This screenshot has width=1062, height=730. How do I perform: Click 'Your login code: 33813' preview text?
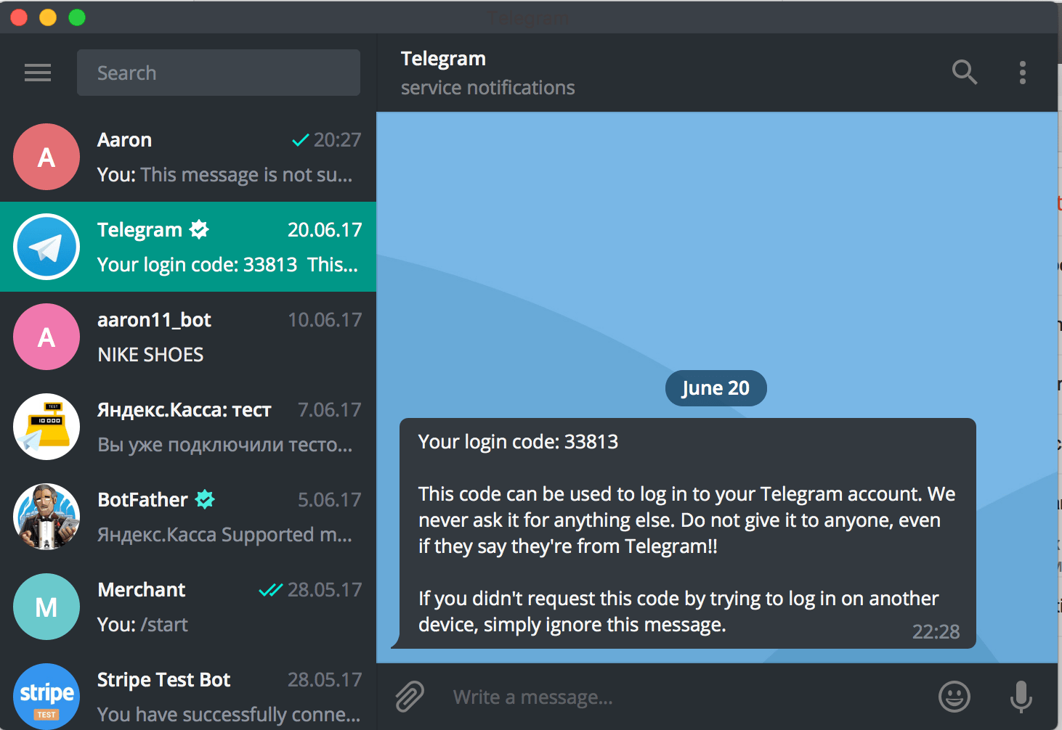[x=198, y=265]
